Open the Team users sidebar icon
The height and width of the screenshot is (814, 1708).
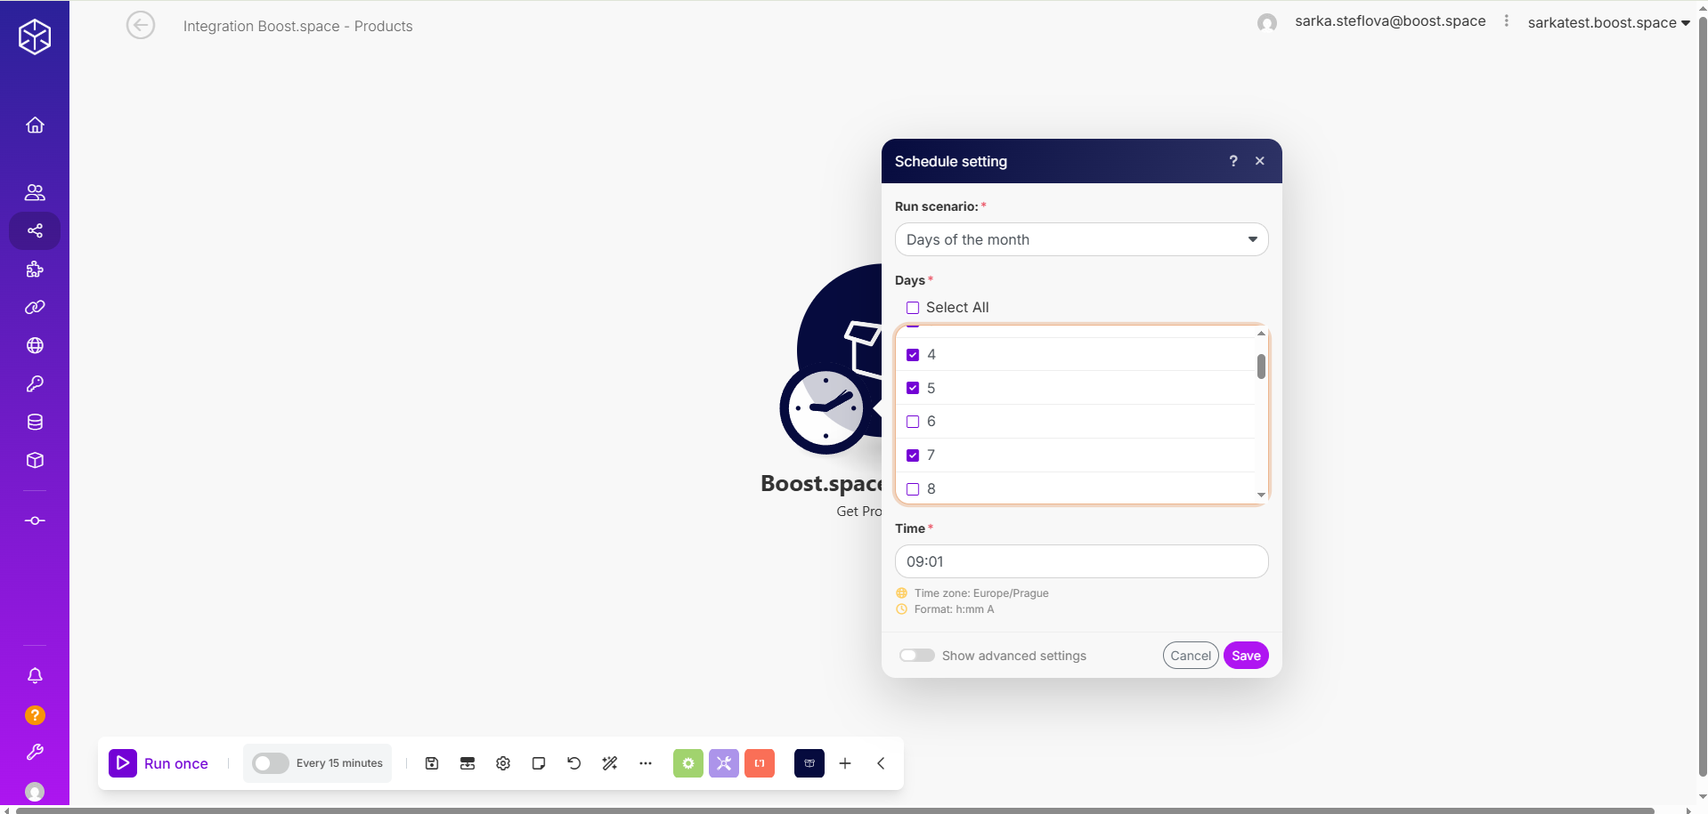pyautogui.click(x=35, y=192)
